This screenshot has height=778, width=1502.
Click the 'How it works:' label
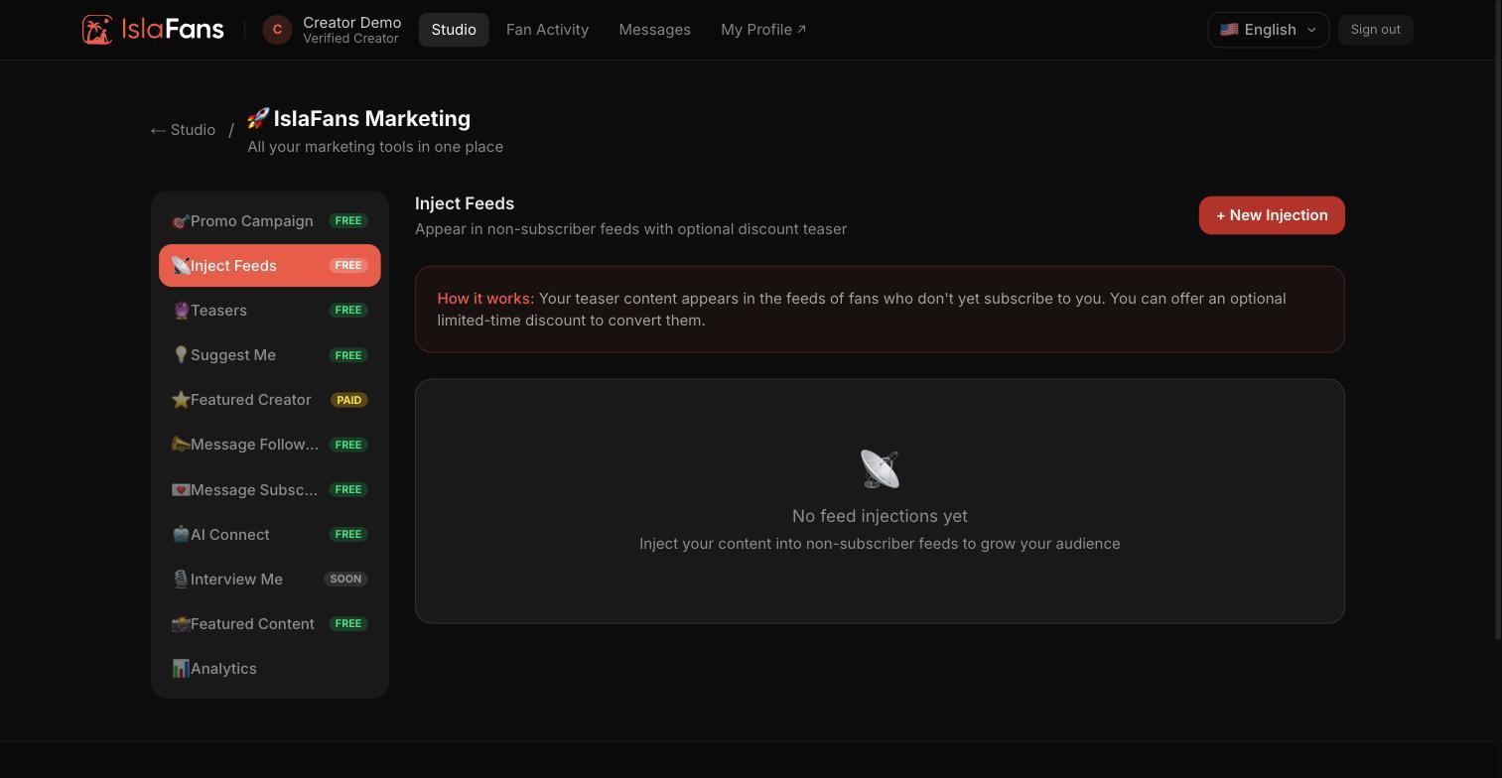[485, 299]
